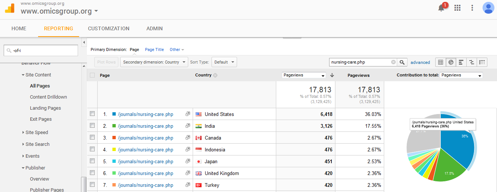
Task: Open /journals/nursing-care.php link in row 1
Action: pos(145,114)
